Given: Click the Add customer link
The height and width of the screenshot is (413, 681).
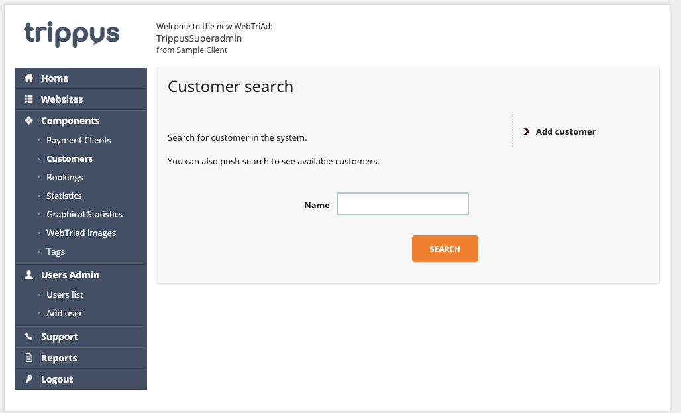Looking at the screenshot, I should click(x=566, y=131).
